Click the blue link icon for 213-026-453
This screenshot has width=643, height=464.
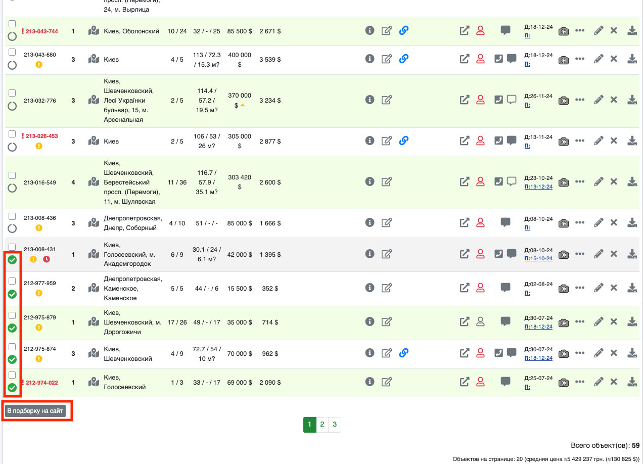403,141
